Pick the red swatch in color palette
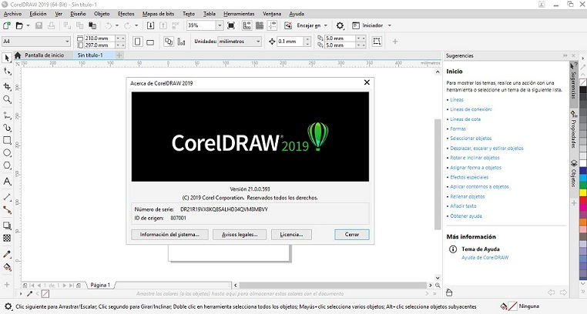 (583, 201)
